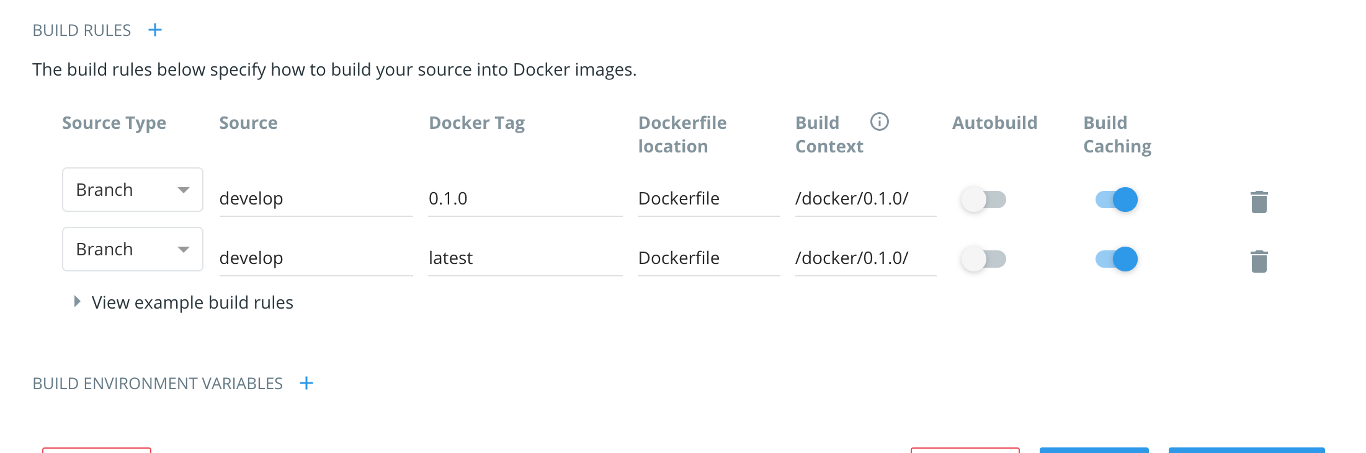Open Source Type dropdown in second row
Screen dimensions: 1366x453
[x=133, y=249]
